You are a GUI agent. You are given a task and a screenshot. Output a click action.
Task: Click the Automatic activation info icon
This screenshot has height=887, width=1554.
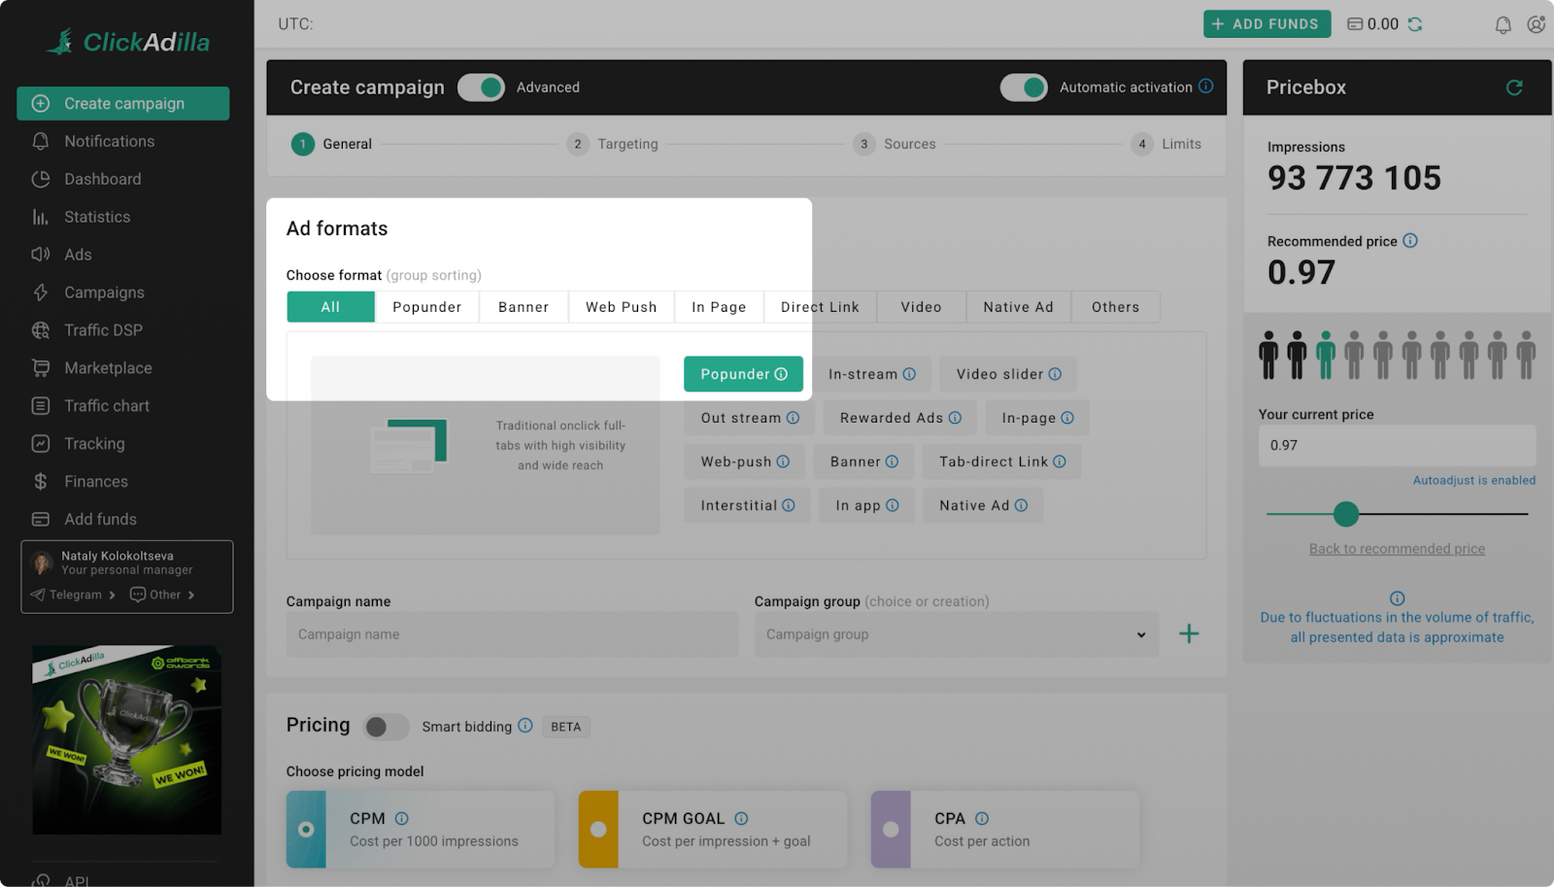[1205, 85]
